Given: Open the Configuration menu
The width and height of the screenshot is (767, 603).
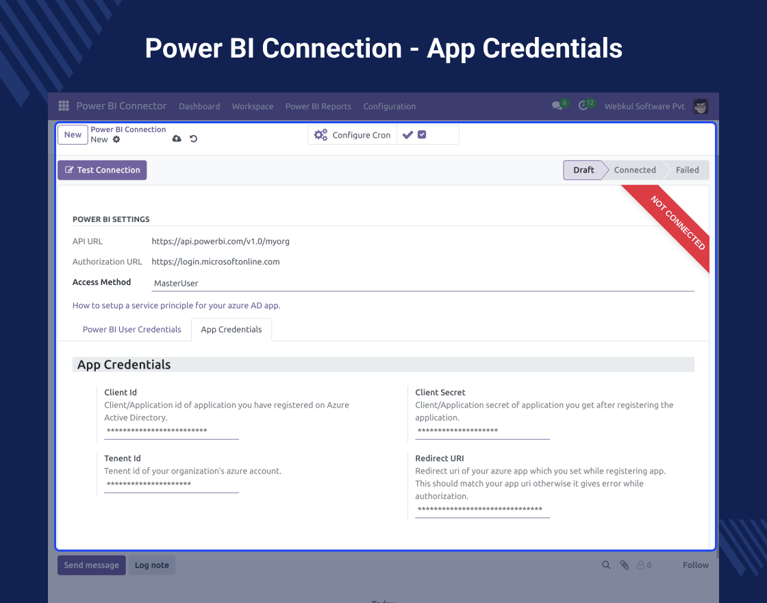Looking at the screenshot, I should (389, 106).
